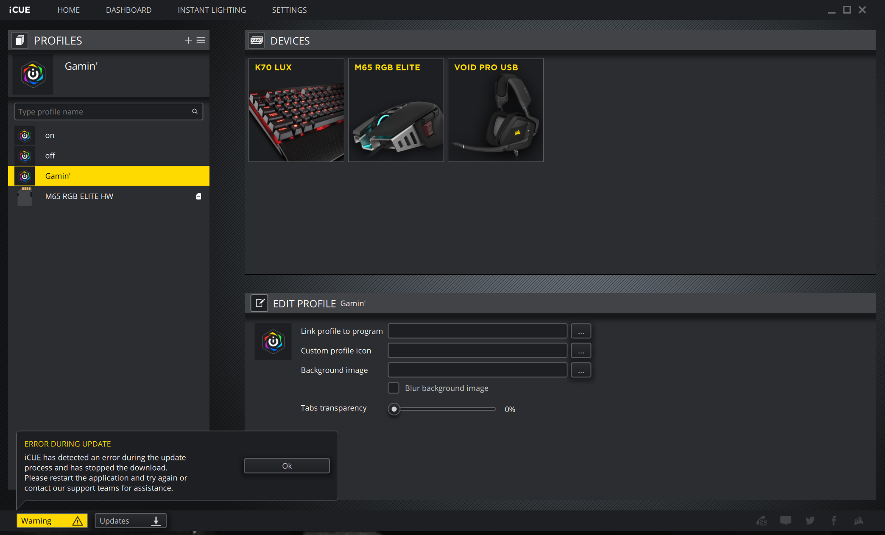Browse for program to link profile
The height and width of the screenshot is (535, 885).
[581, 331]
